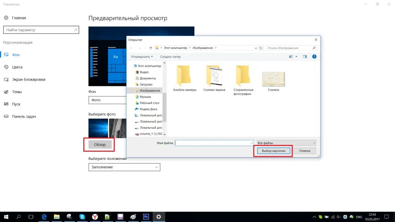Open Выберите положение Заполнение dropdown
The height and width of the screenshot is (222, 395).
[124, 167]
